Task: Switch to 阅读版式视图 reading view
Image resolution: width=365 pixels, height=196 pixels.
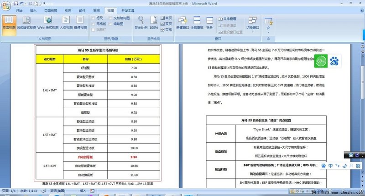Action: pyautogui.click(x=26, y=23)
